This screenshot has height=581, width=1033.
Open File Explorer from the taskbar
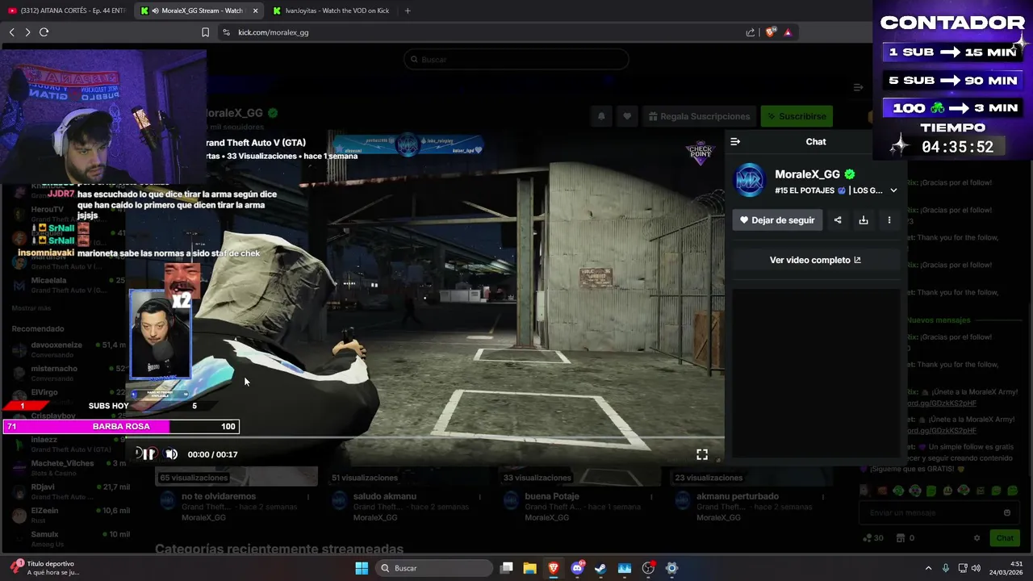(529, 568)
